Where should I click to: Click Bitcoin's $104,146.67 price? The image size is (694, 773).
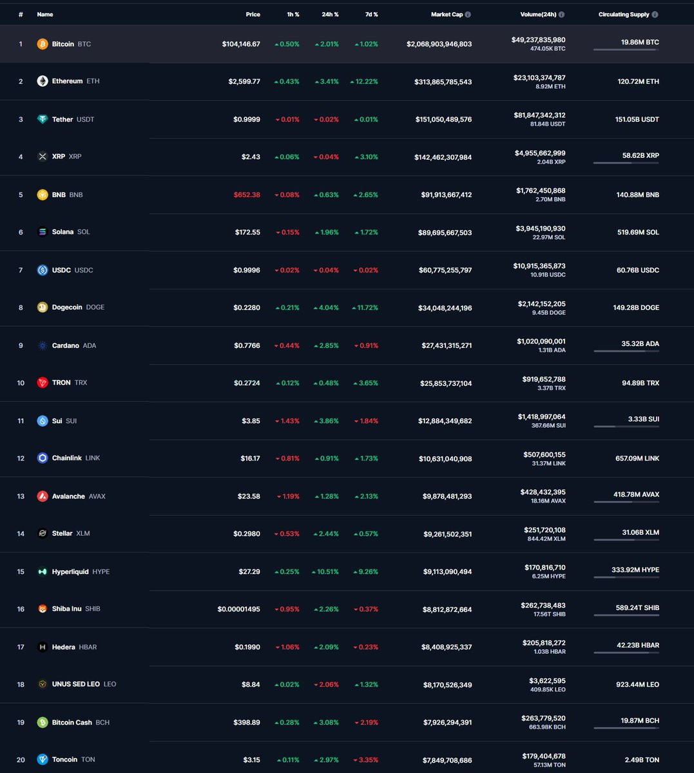coord(241,44)
